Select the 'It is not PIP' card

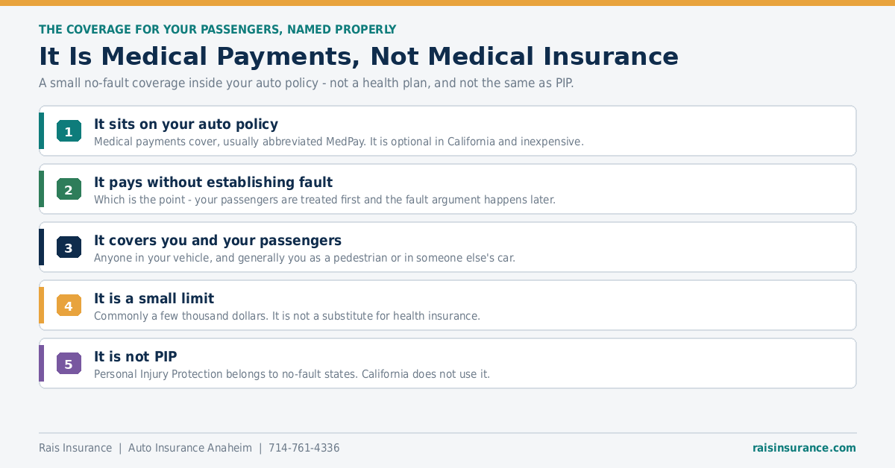(447, 364)
